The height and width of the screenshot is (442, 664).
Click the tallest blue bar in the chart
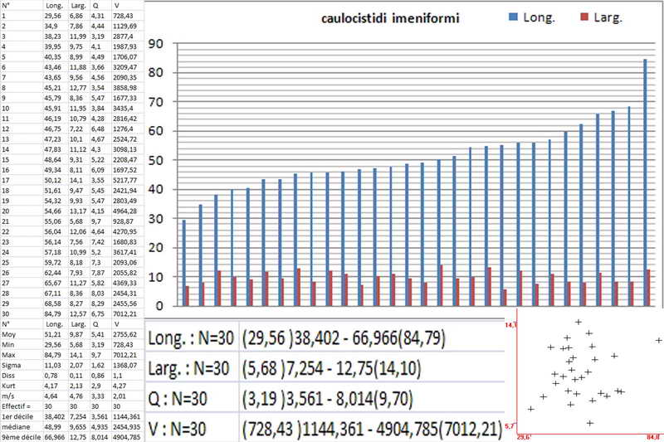pyautogui.click(x=645, y=177)
